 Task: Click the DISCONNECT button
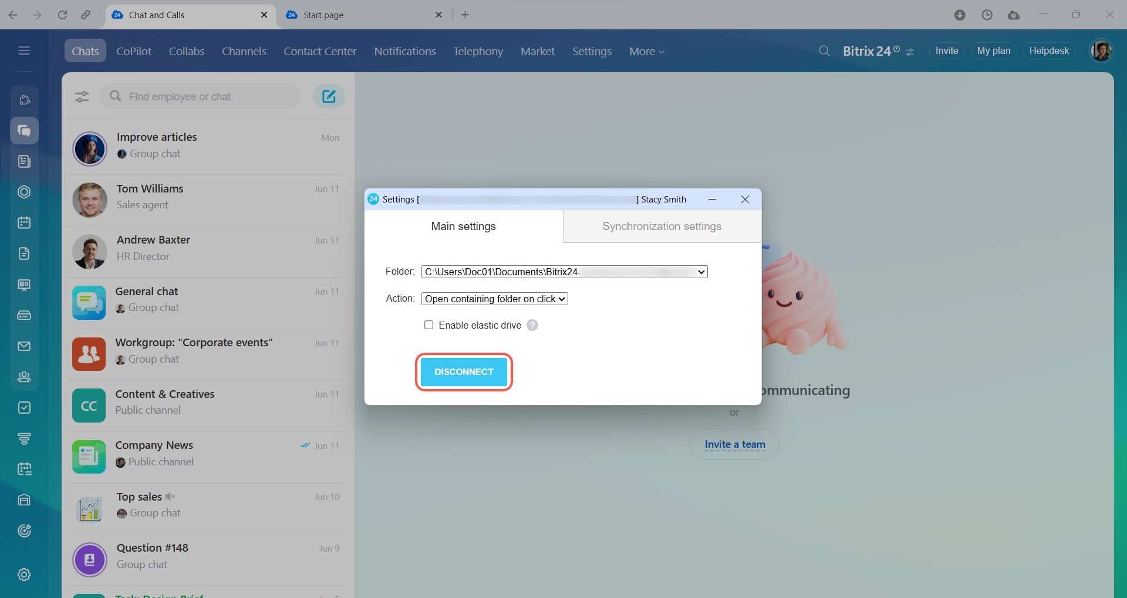[x=464, y=372]
